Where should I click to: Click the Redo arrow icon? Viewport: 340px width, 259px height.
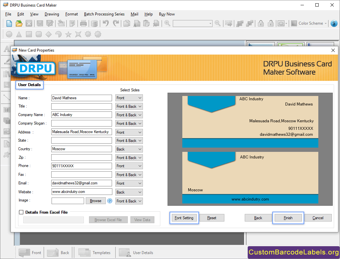[x=116, y=23]
